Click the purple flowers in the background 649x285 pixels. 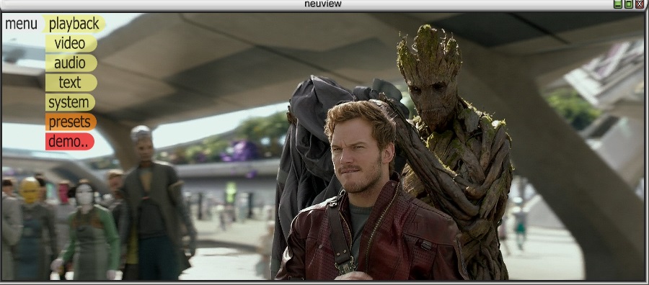click(x=241, y=150)
